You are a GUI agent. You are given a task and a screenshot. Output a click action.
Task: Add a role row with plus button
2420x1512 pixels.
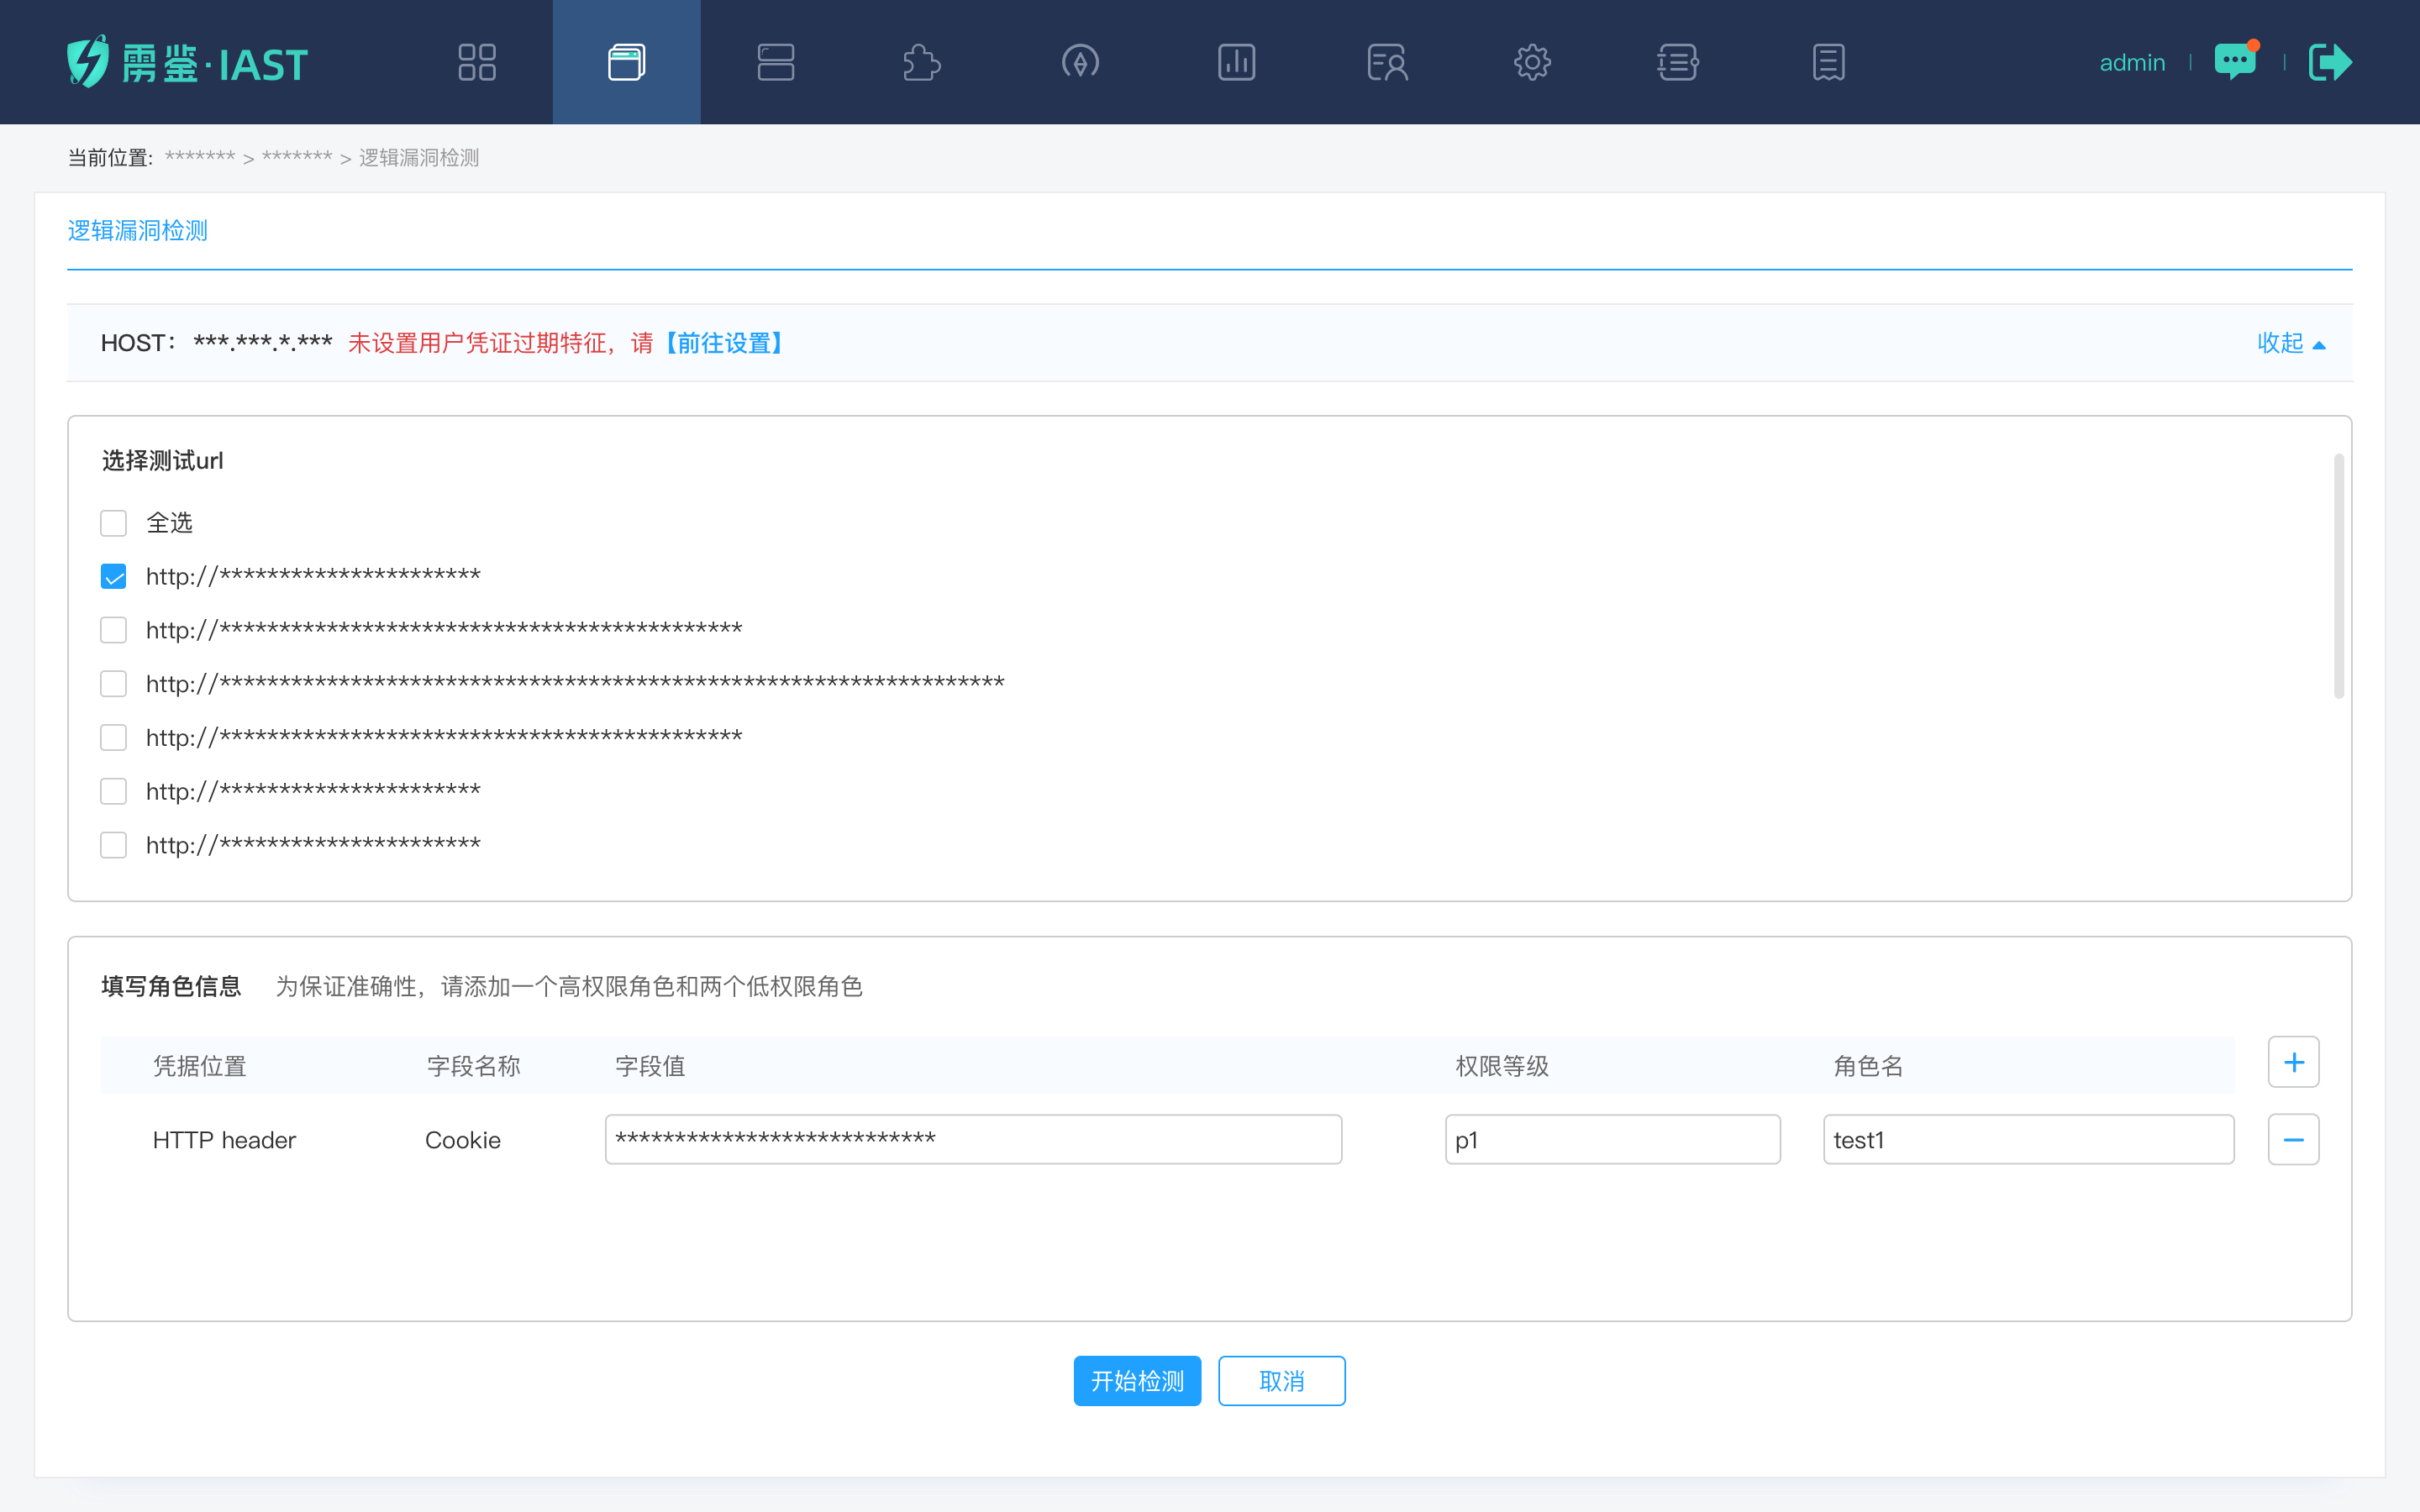click(2294, 1062)
